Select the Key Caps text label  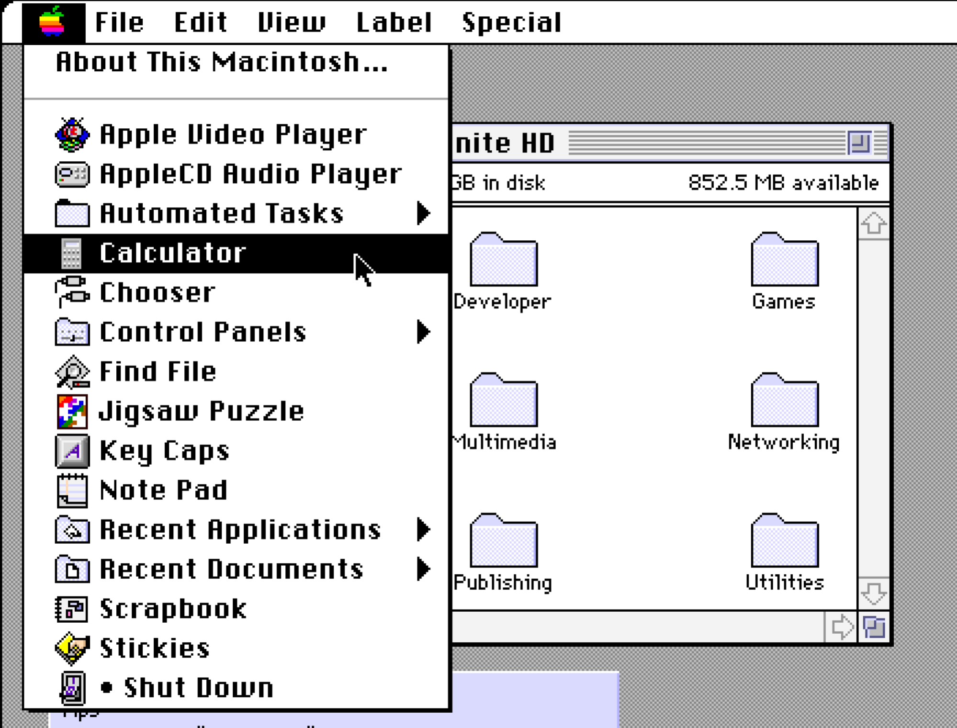point(164,452)
